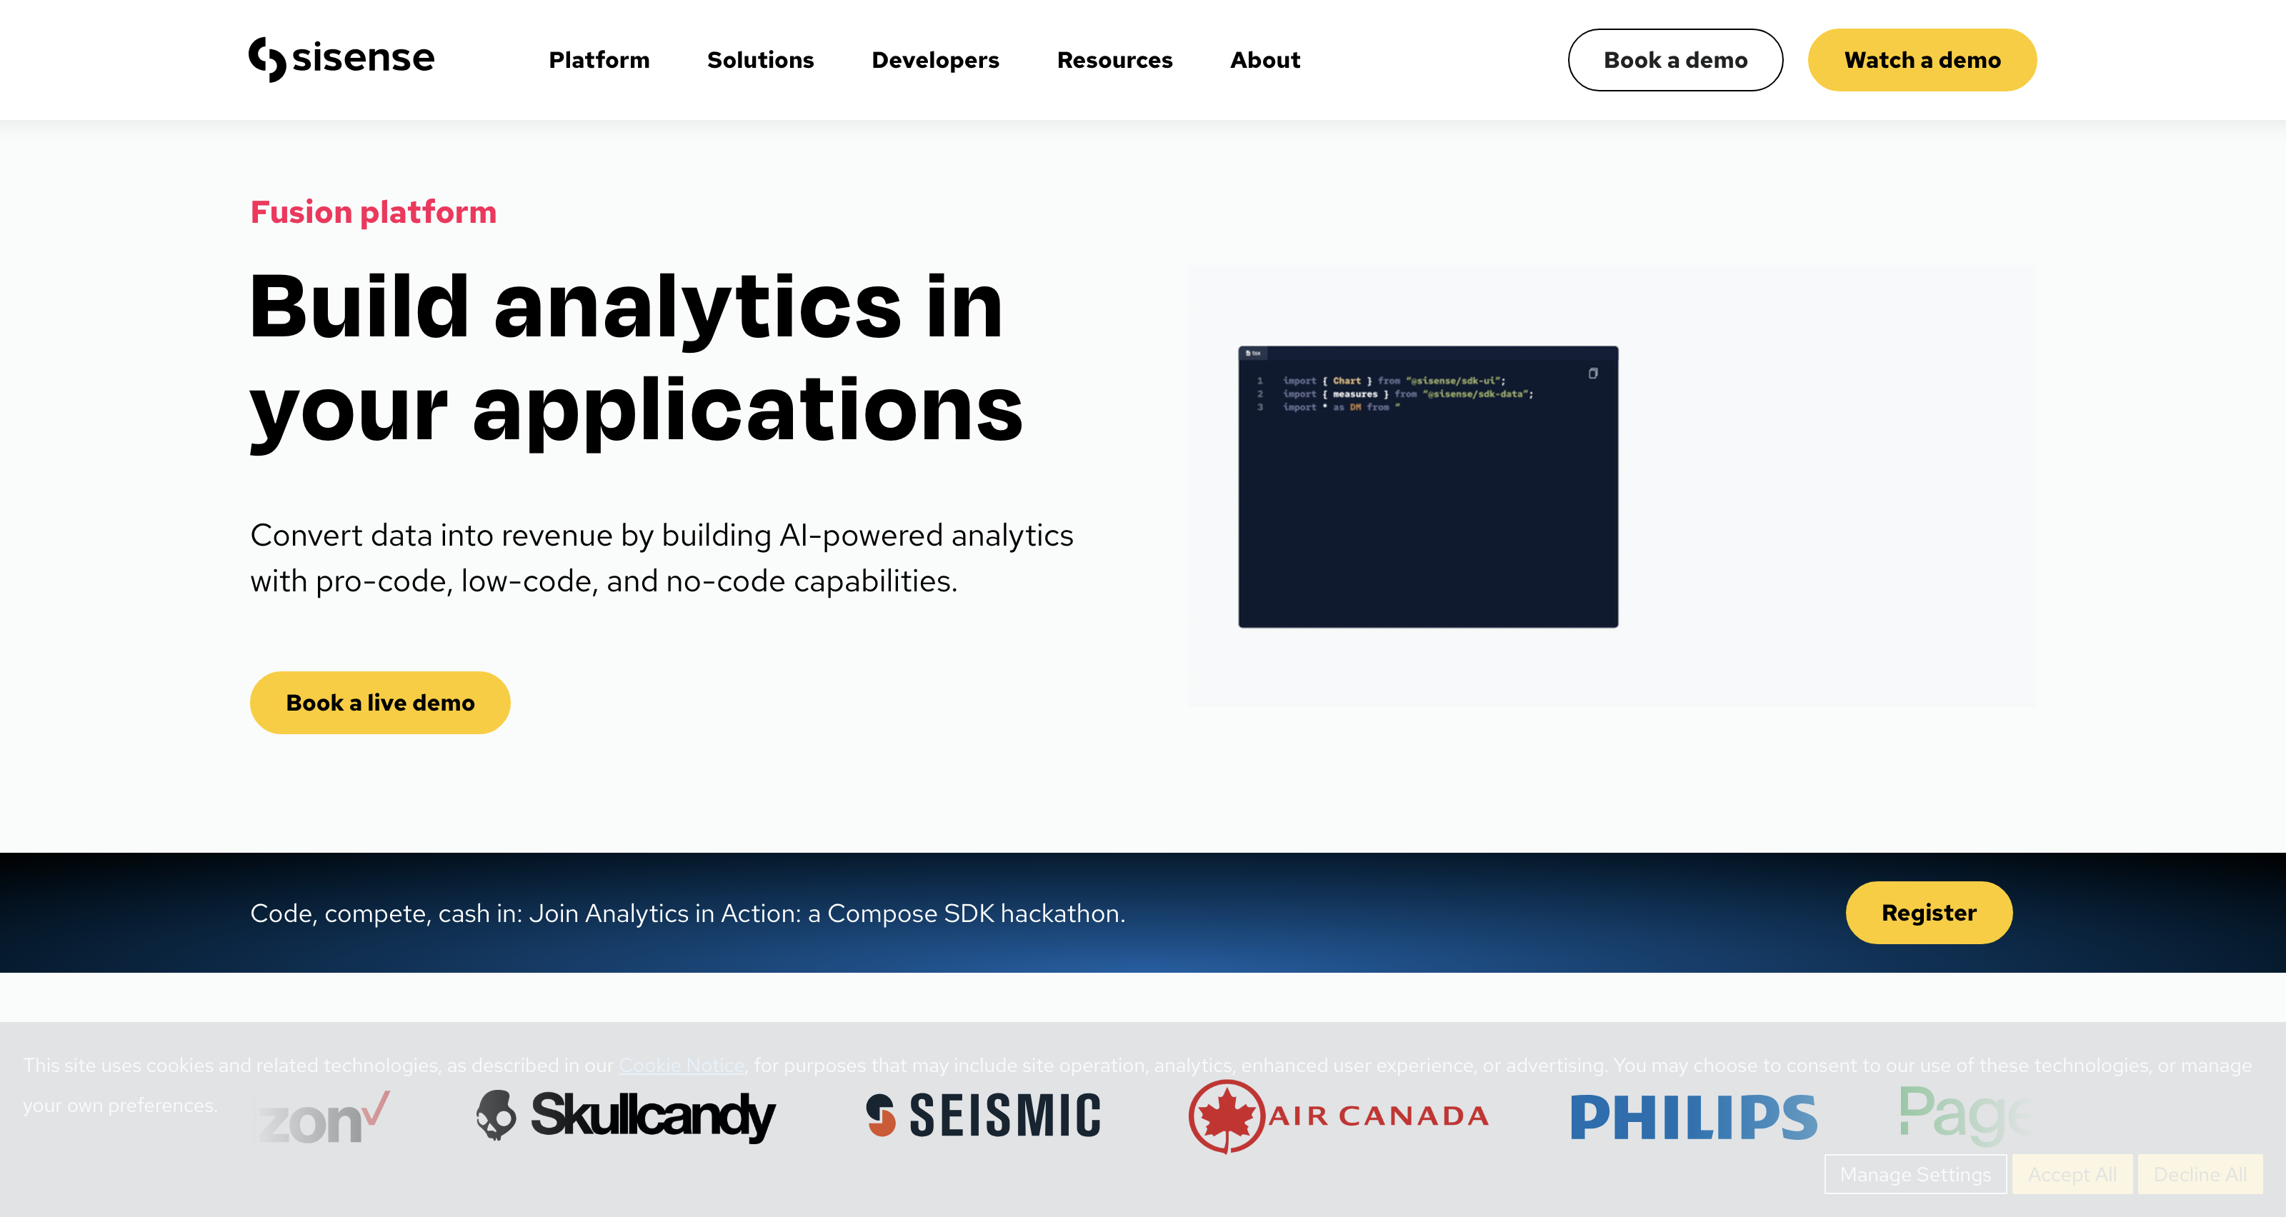2286x1217 pixels.
Task: Open the Resources menu
Action: click(1114, 60)
